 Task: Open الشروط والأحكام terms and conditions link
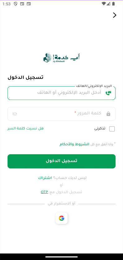point(74,144)
